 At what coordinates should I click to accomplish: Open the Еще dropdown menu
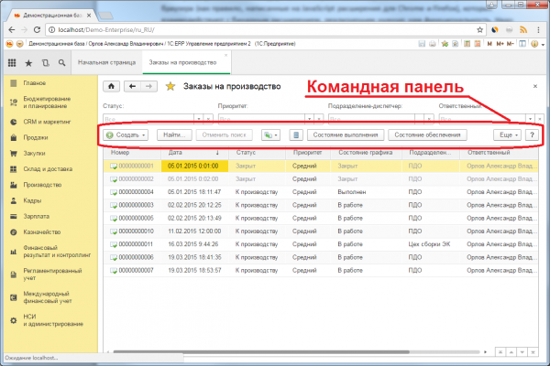(x=507, y=135)
